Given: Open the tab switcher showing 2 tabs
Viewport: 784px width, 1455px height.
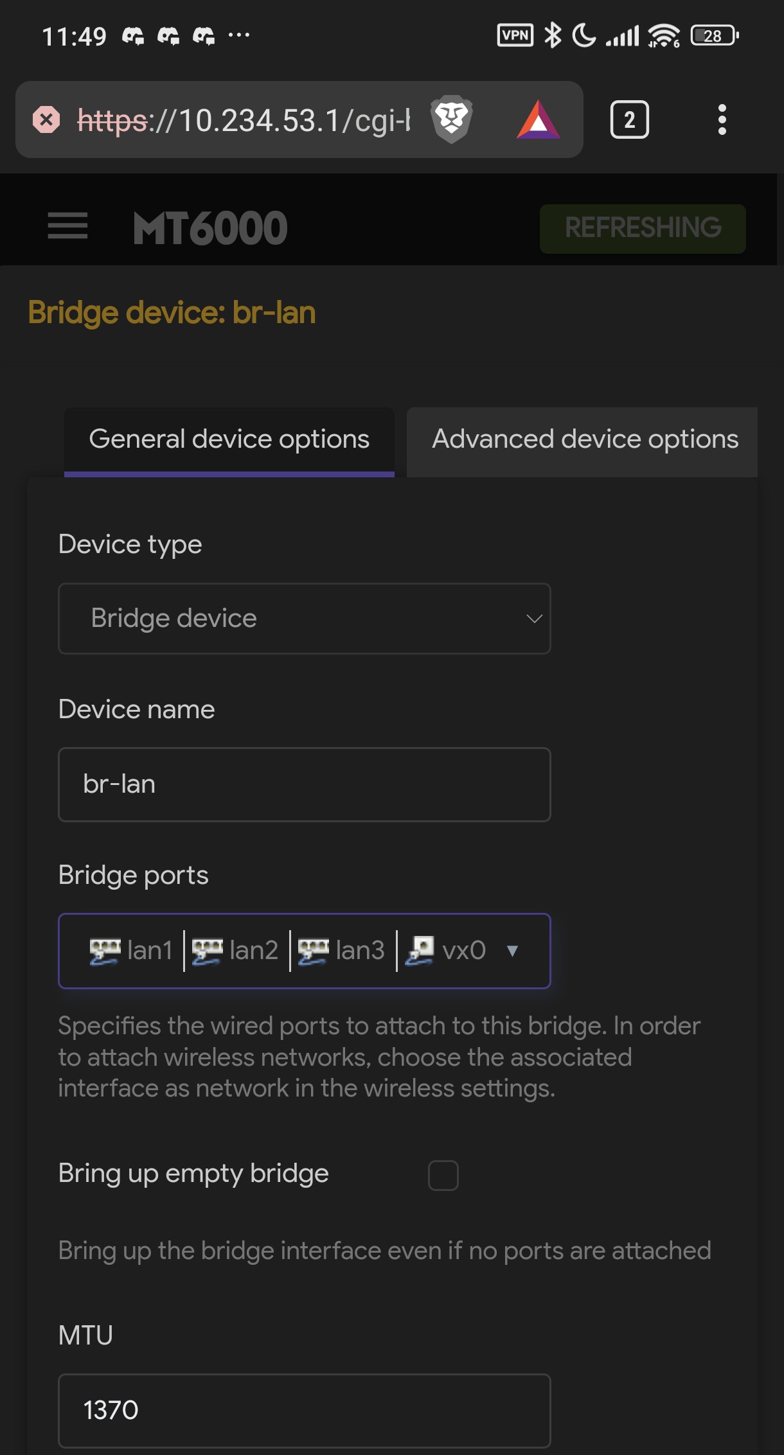Looking at the screenshot, I should pos(629,120).
